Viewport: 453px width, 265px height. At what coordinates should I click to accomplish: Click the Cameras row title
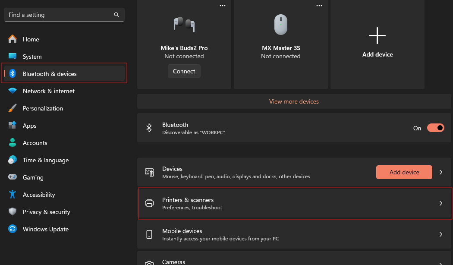coord(173,262)
